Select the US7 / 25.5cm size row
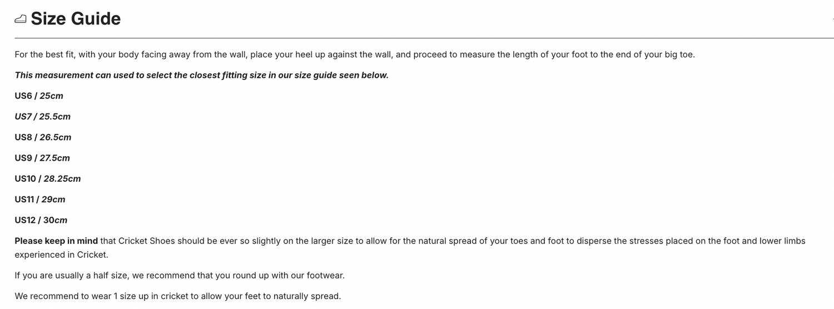 coord(43,117)
